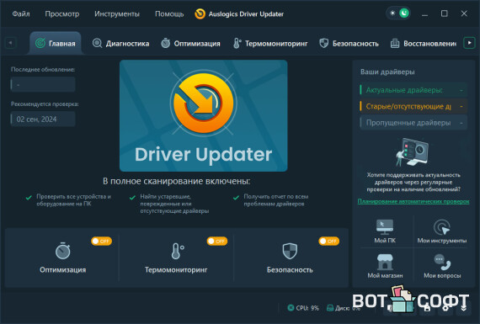Click the large Безопасность shield icon
This screenshot has width=480, height=324.
tap(290, 251)
